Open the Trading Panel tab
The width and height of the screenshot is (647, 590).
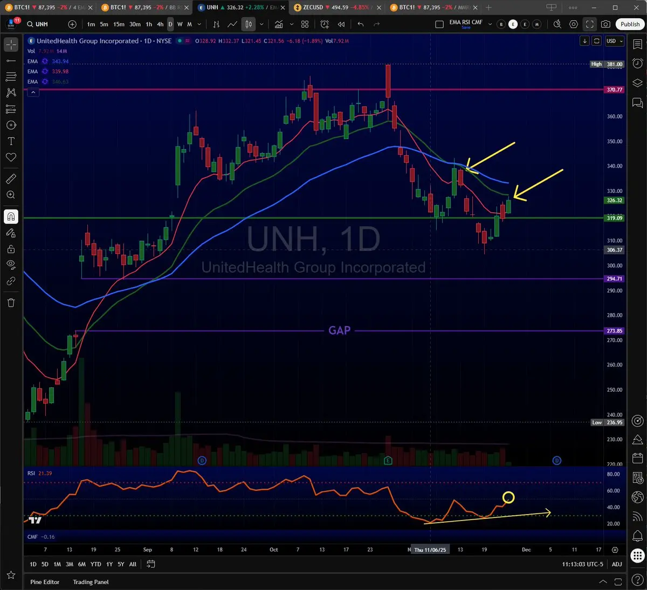click(91, 582)
